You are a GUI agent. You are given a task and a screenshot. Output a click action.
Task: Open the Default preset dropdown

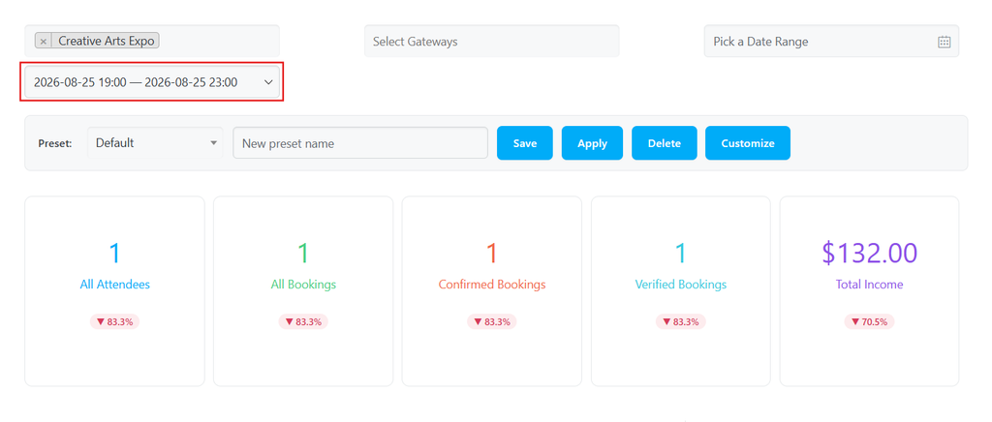(155, 143)
